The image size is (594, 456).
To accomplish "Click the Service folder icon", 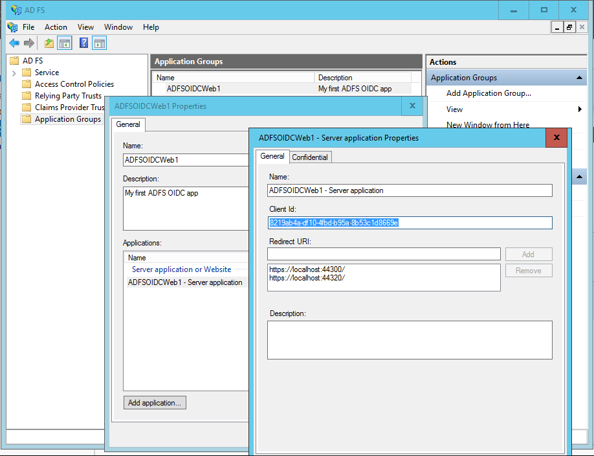I will [27, 73].
